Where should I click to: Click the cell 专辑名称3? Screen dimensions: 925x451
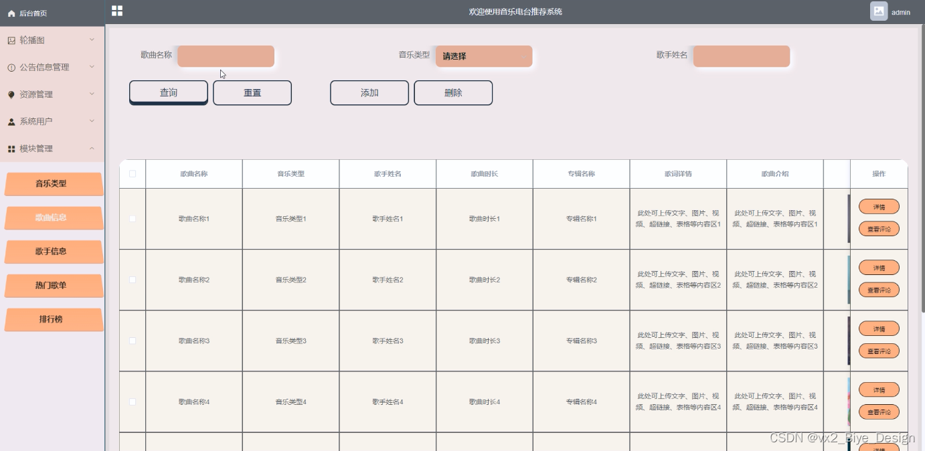(x=581, y=341)
